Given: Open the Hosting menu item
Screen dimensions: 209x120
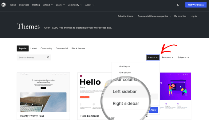Looking at the screenshot, I should click(x=36, y=5).
